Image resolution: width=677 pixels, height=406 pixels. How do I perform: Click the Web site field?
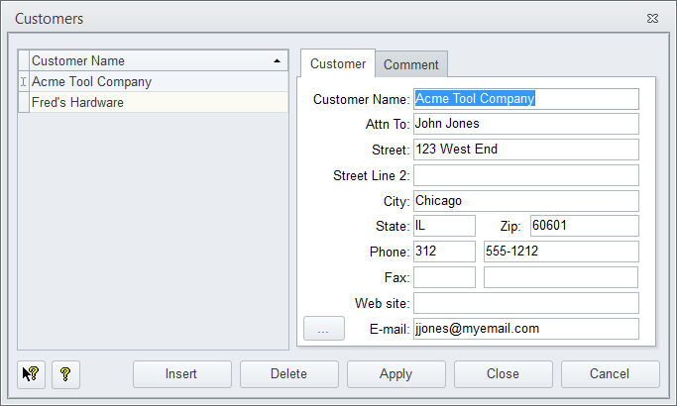(525, 303)
